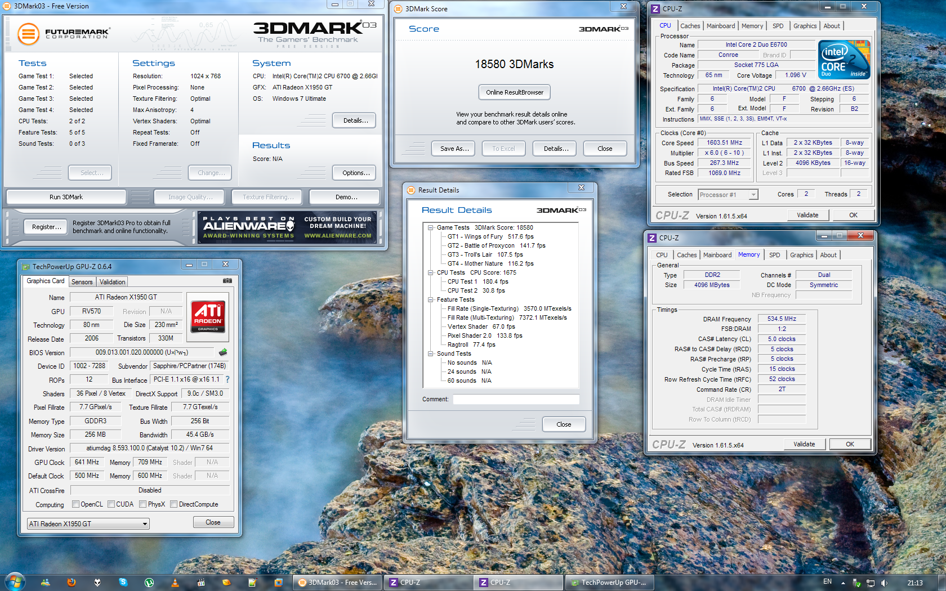Switch to 3DMark03 taskbar window button
This screenshot has width=946, height=591.
coord(337,583)
